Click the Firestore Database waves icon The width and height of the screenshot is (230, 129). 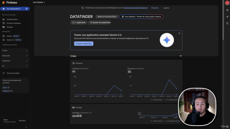pos(4,23)
